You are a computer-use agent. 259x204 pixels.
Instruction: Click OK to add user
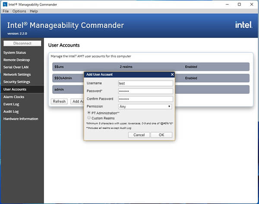161,135
